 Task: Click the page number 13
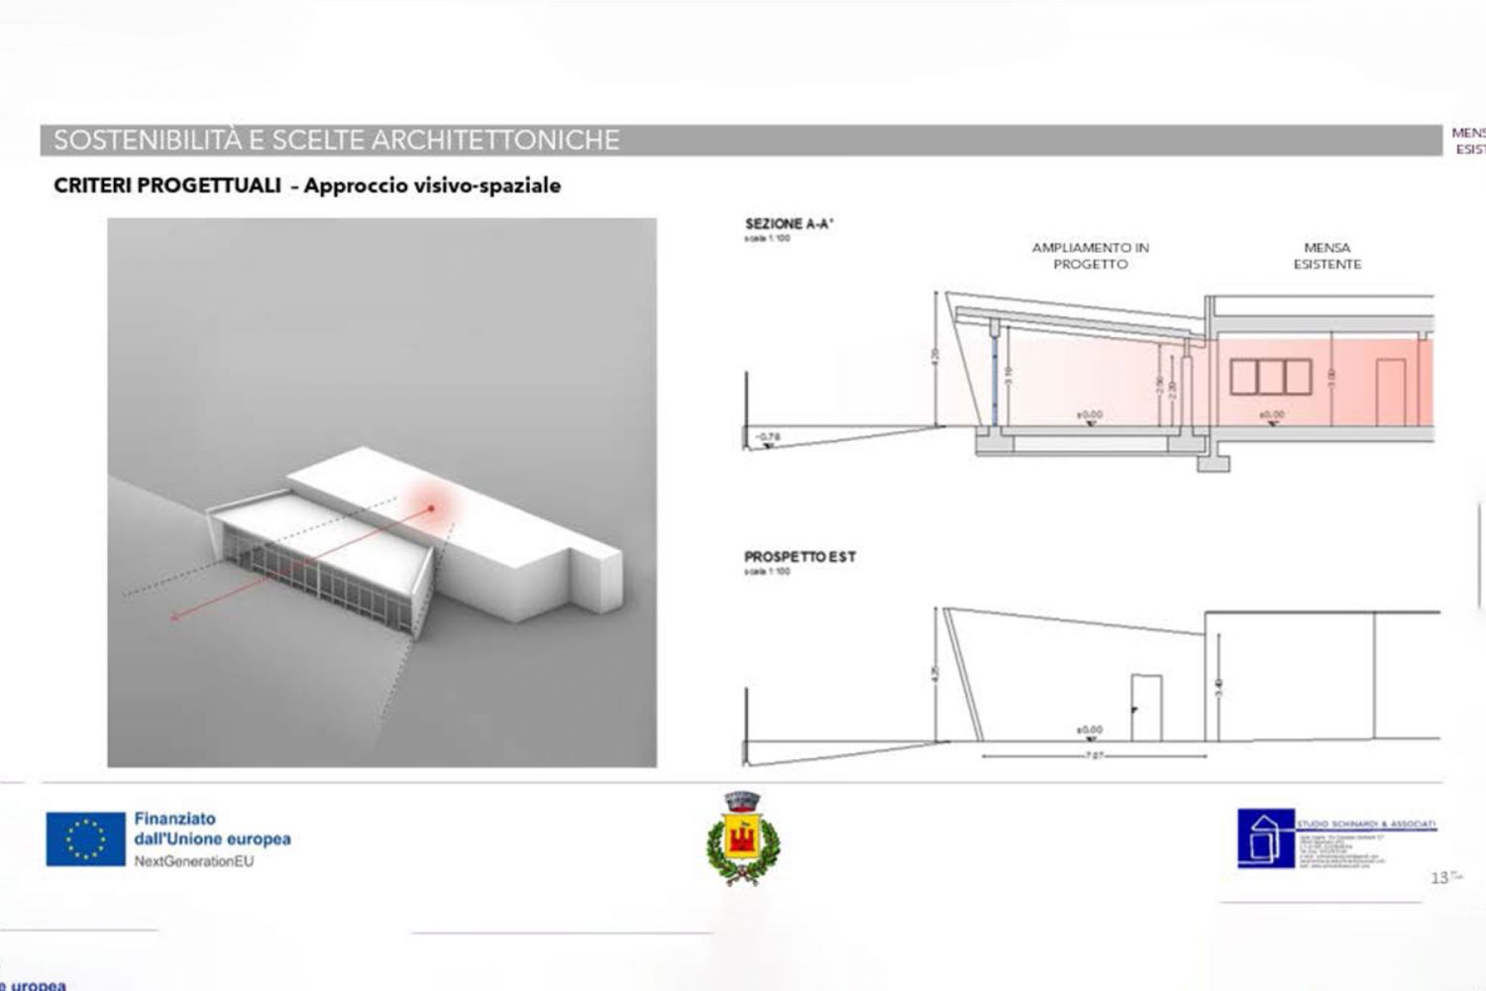(x=1439, y=877)
